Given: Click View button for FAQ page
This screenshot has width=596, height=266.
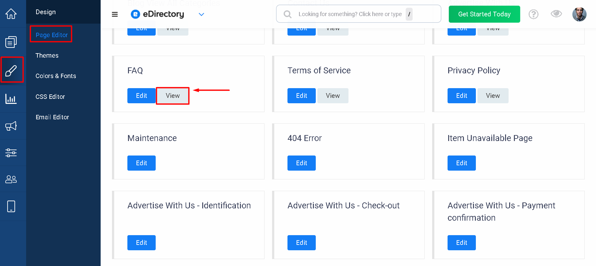Looking at the screenshot, I should (x=173, y=96).
